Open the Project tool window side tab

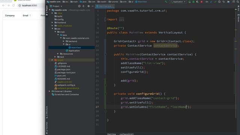click(x=47, y=10)
